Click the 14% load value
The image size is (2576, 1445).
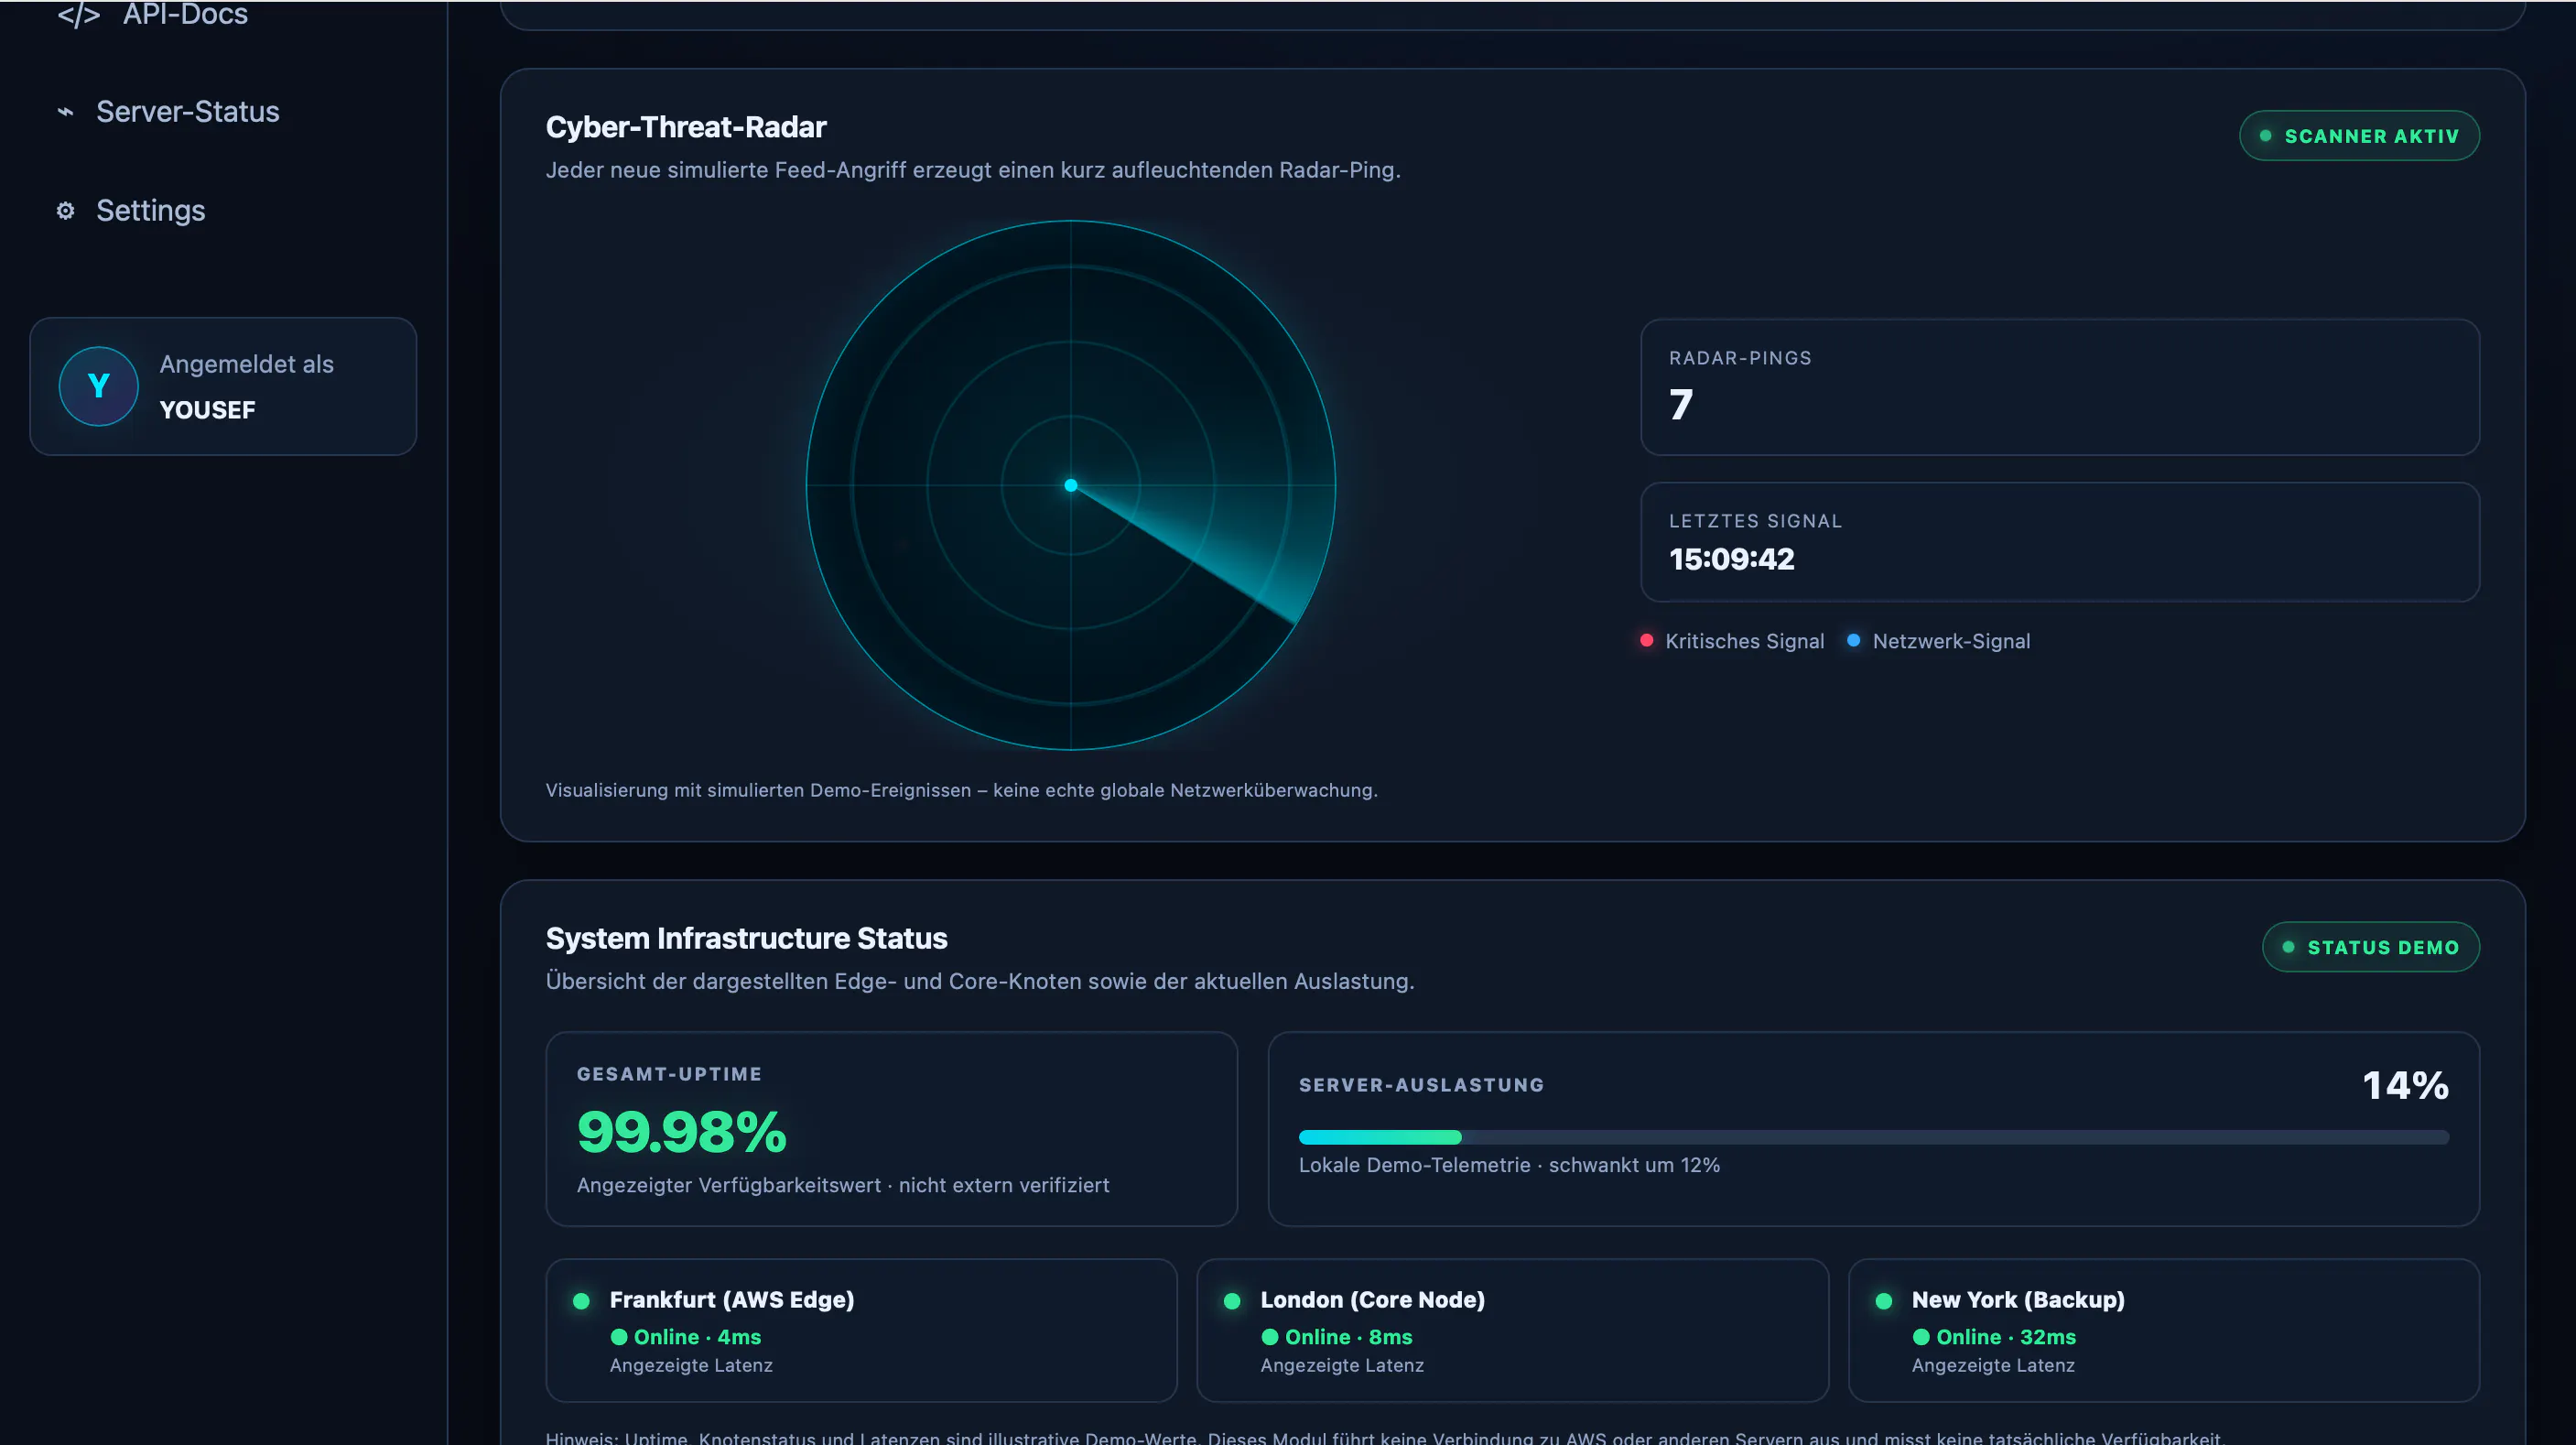pos(2405,1085)
